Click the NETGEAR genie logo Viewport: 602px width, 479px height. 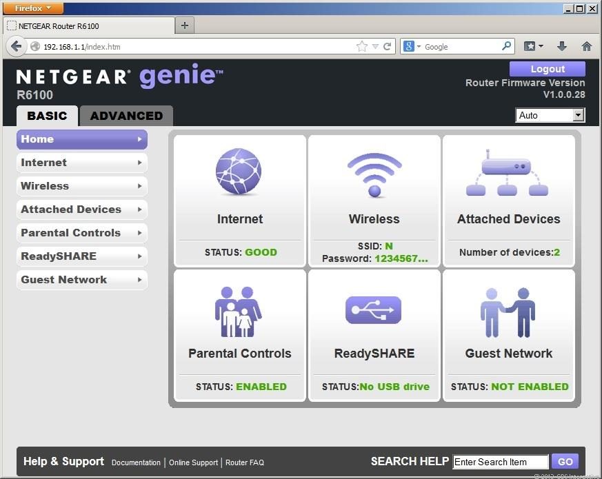119,76
